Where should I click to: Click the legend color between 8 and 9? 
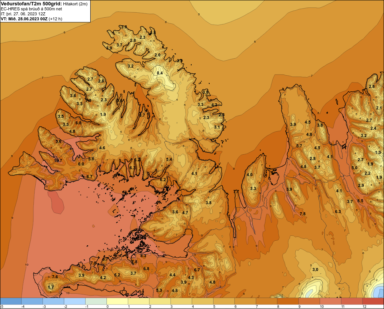click(288, 301)
